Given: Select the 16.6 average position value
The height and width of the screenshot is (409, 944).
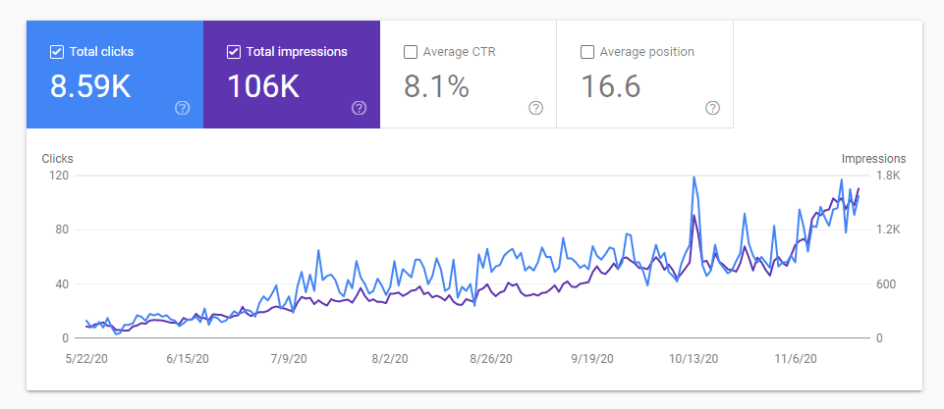Looking at the screenshot, I should pos(610,86).
